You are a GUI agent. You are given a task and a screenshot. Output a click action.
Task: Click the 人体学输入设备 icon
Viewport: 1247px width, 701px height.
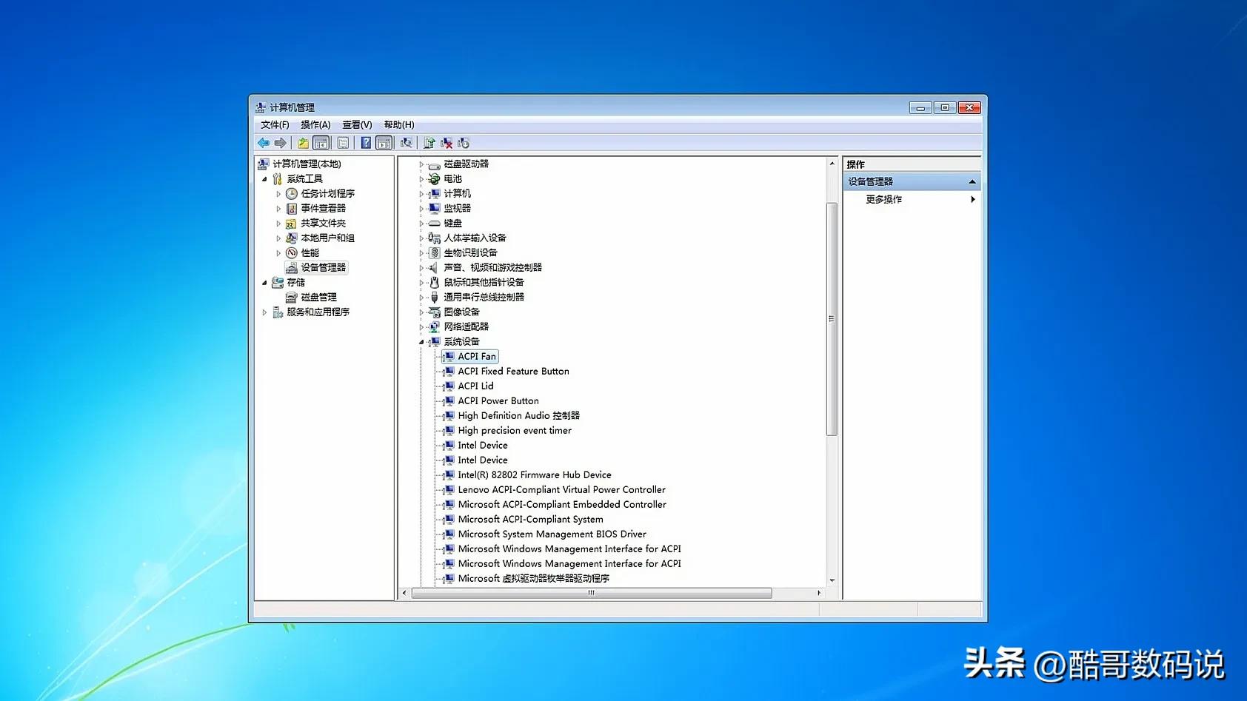(x=435, y=238)
